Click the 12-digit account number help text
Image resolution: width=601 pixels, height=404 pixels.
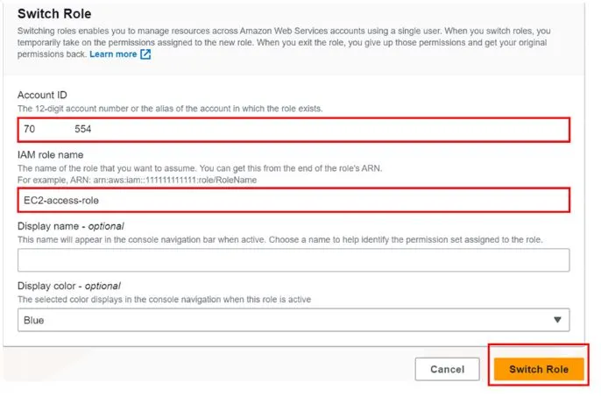tap(170, 109)
